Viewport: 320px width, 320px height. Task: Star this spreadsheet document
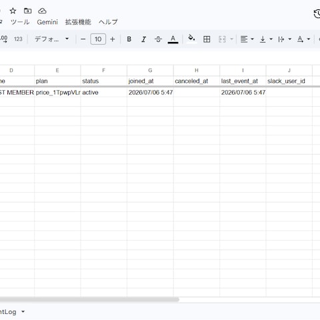(x=13, y=11)
